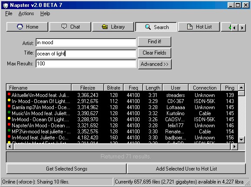Sort results by Bitrate column header
251x187 pixels.
114,88
